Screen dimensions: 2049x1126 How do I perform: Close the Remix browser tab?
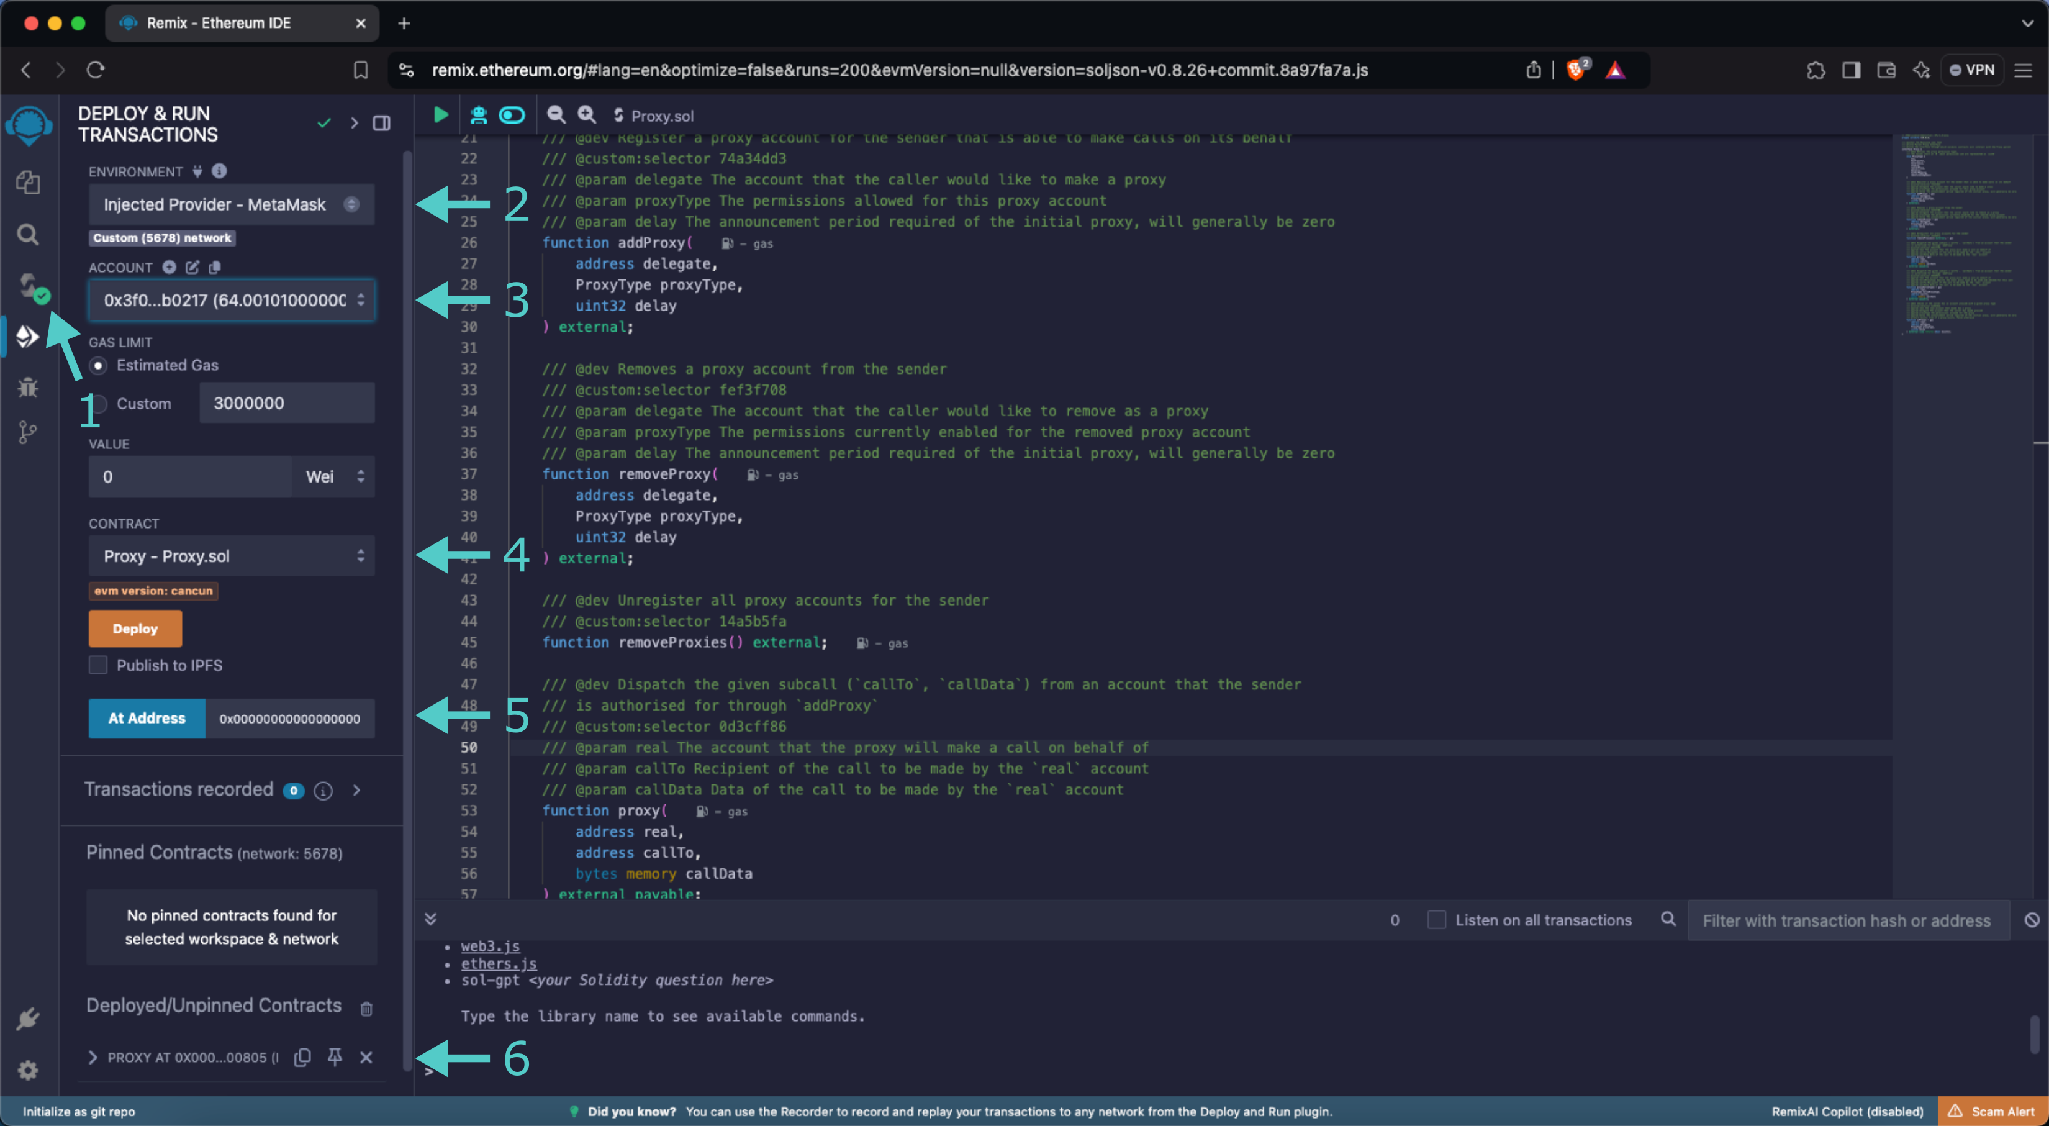coord(360,23)
